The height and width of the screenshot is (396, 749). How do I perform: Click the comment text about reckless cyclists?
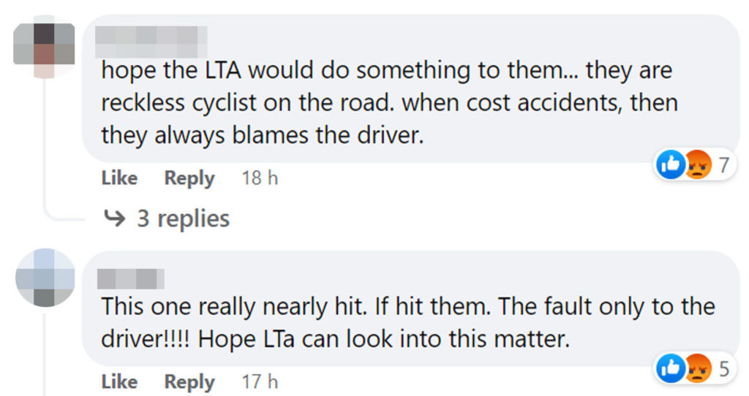[x=388, y=104]
